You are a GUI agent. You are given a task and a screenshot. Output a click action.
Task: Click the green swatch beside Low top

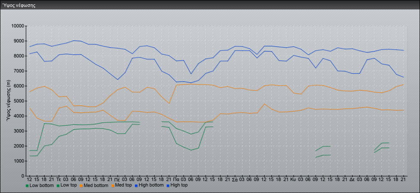pos(59,185)
